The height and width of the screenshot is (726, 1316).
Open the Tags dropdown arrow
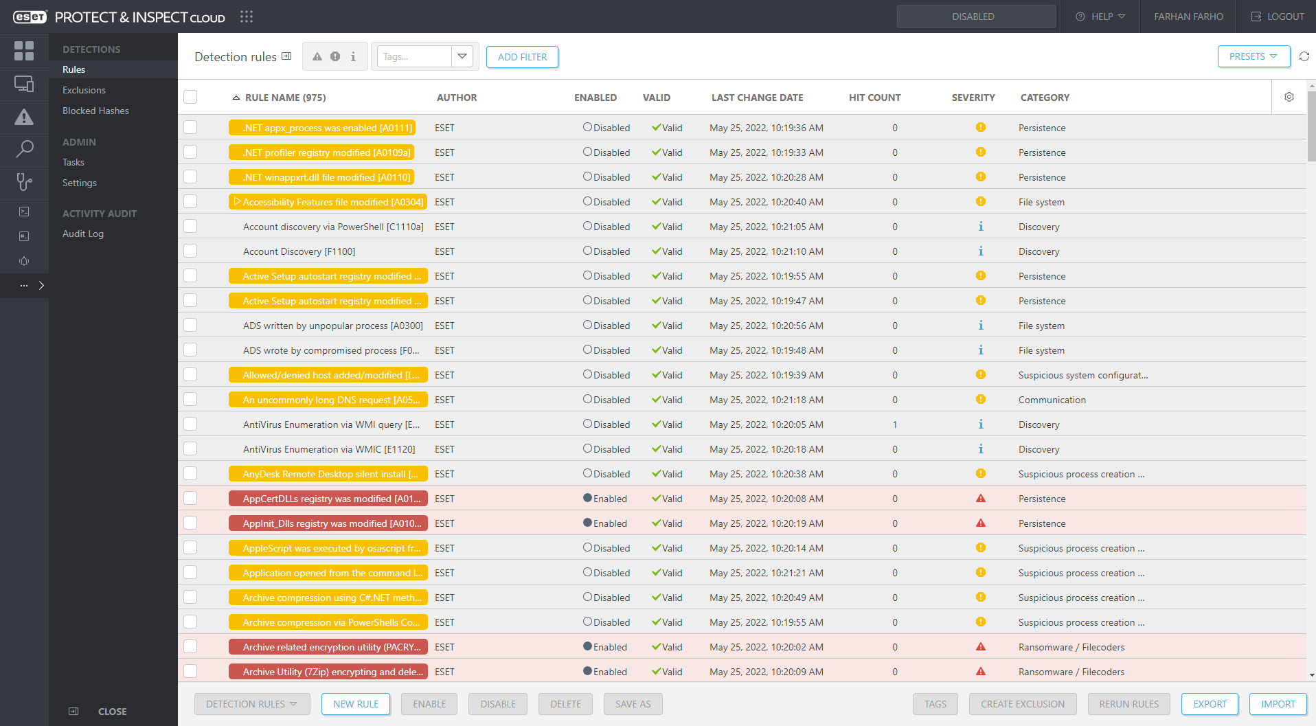[x=462, y=56]
